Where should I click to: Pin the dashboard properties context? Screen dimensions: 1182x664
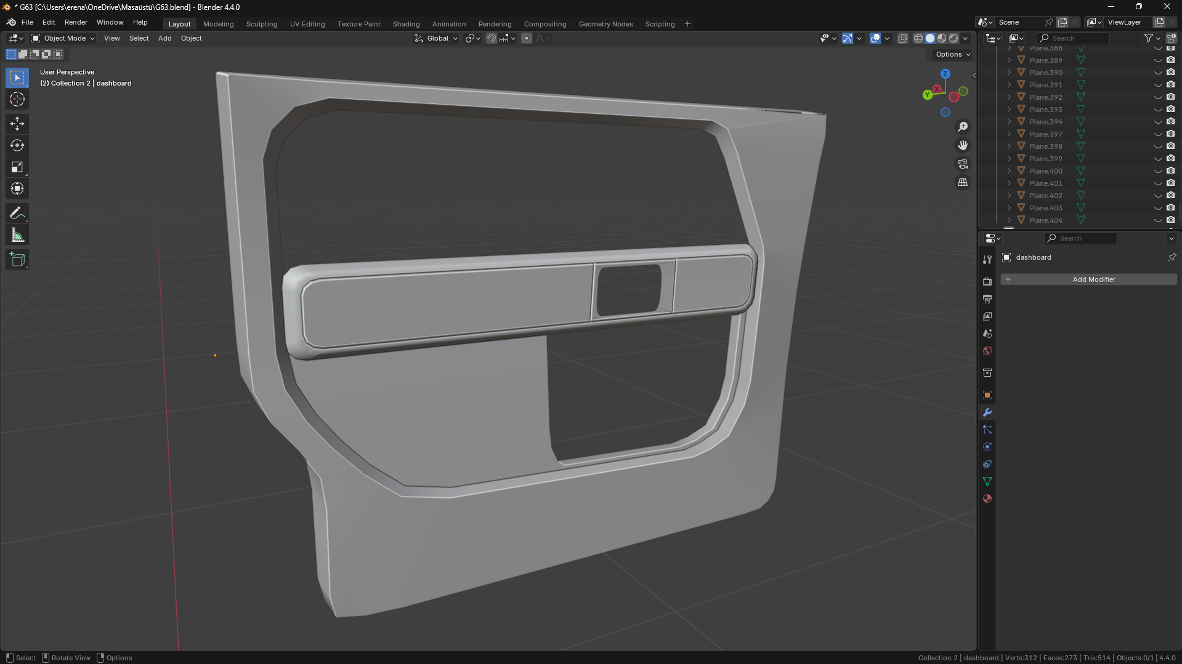[1172, 257]
